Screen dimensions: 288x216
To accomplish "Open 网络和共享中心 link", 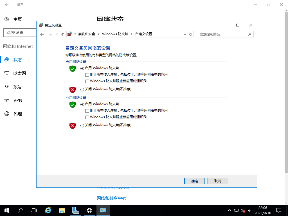I will 111,198.
